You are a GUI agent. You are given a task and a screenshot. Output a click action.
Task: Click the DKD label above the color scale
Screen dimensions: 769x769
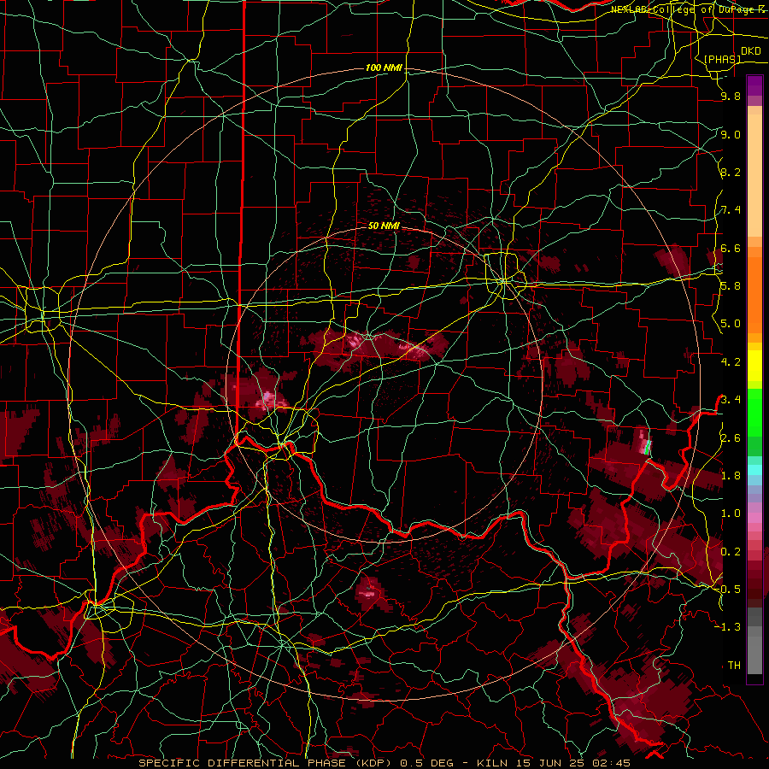[x=750, y=51]
